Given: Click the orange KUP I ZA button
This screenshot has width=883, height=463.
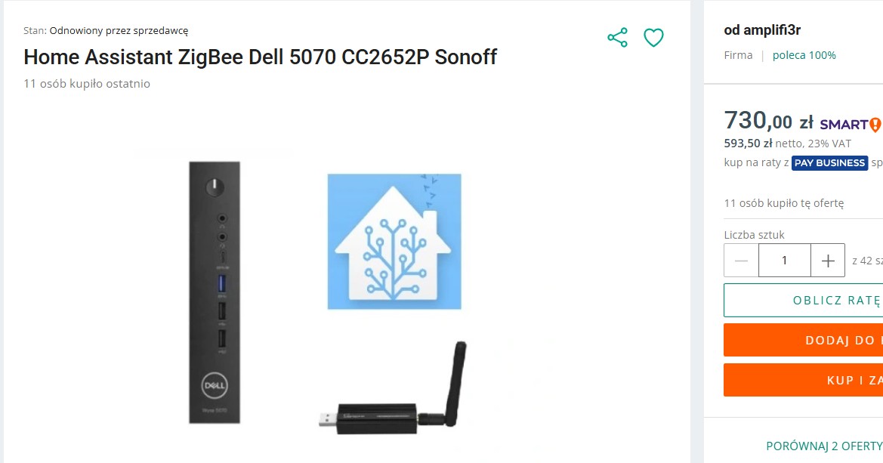Looking at the screenshot, I should (804, 380).
